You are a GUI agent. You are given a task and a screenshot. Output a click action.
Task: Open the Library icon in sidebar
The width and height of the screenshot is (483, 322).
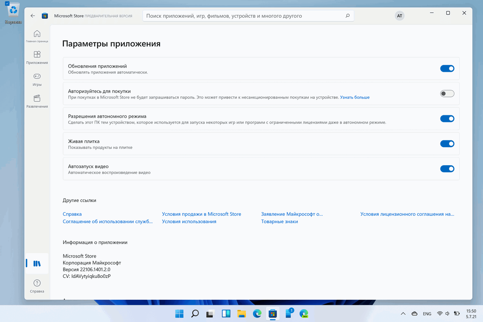[37, 263]
